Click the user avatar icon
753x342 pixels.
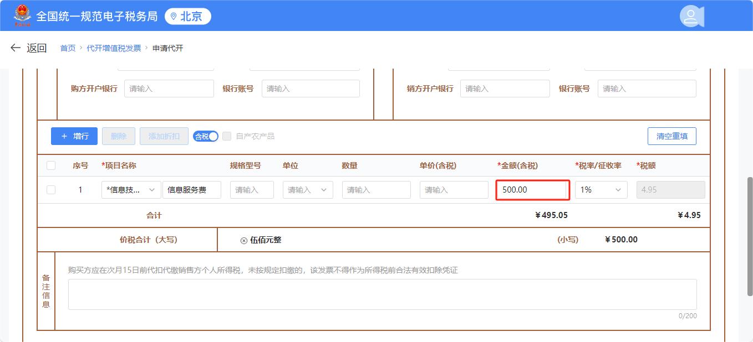coord(691,16)
